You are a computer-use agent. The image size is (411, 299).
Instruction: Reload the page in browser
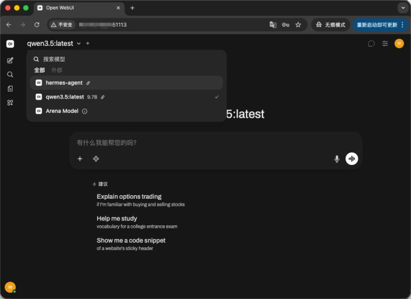pyautogui.click(x=37, y=25)
